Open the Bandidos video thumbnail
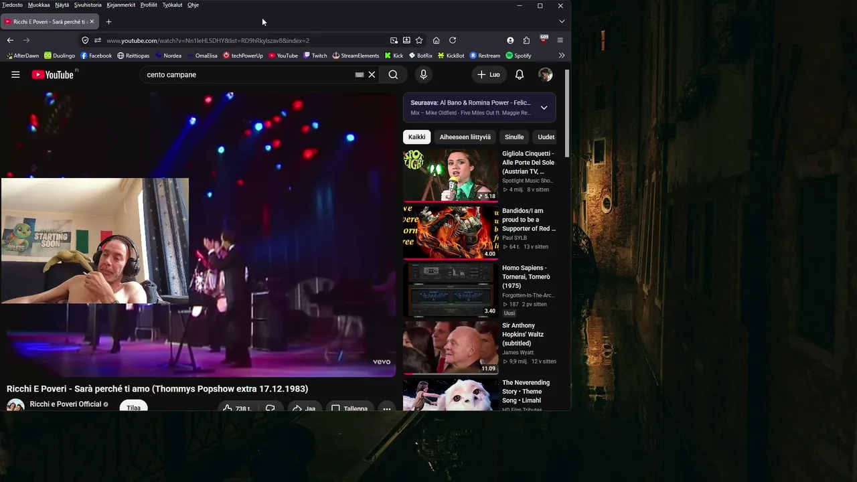857x482 pixels. coord(451,232)
